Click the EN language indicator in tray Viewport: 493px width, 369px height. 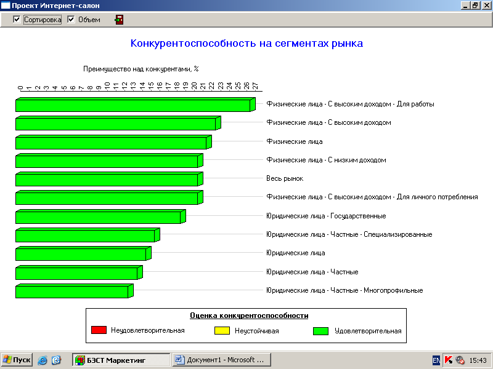point(436,360)
